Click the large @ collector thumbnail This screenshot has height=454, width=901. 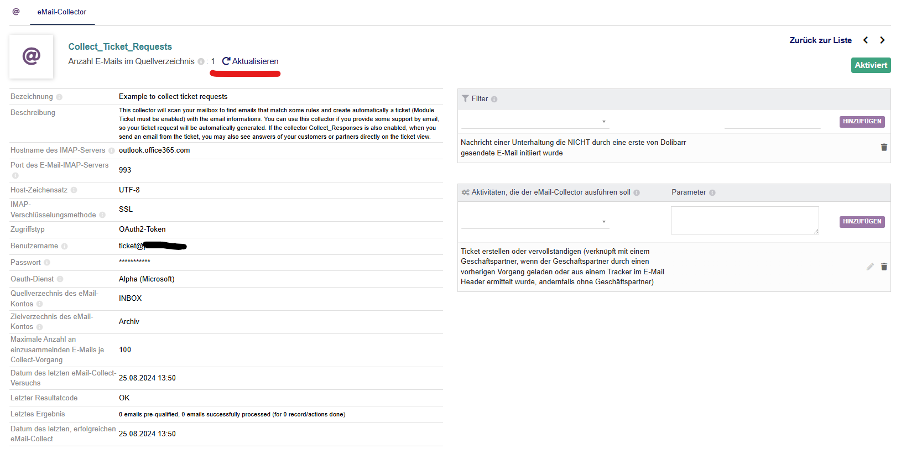(32, 56)
